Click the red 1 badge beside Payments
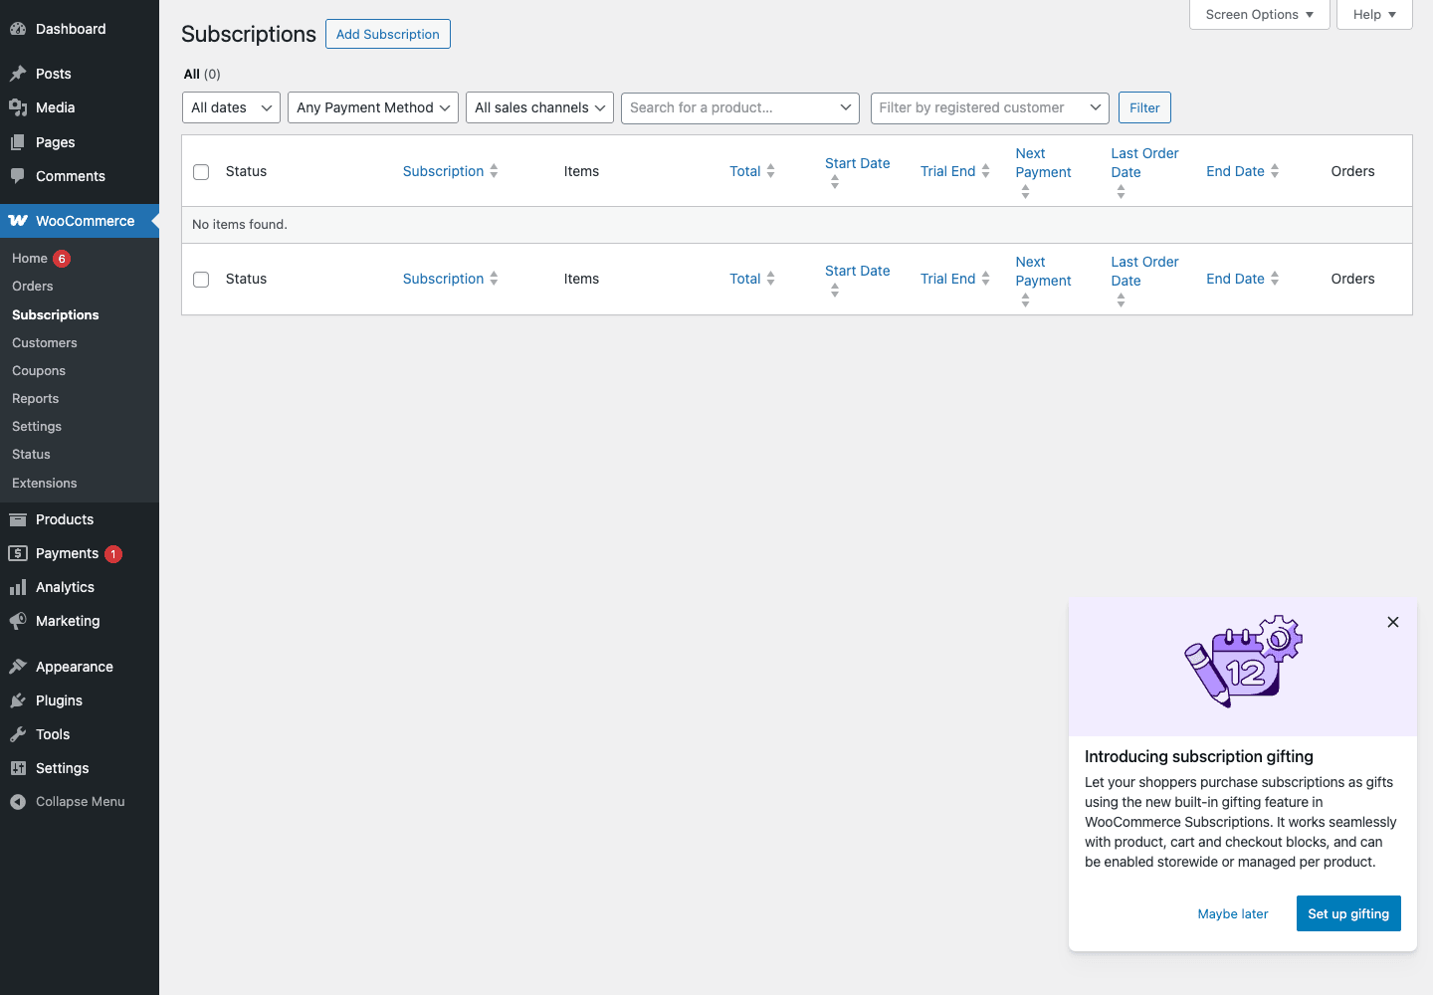This screenshot has width=1433, height=995. click(x=113, y=554)
